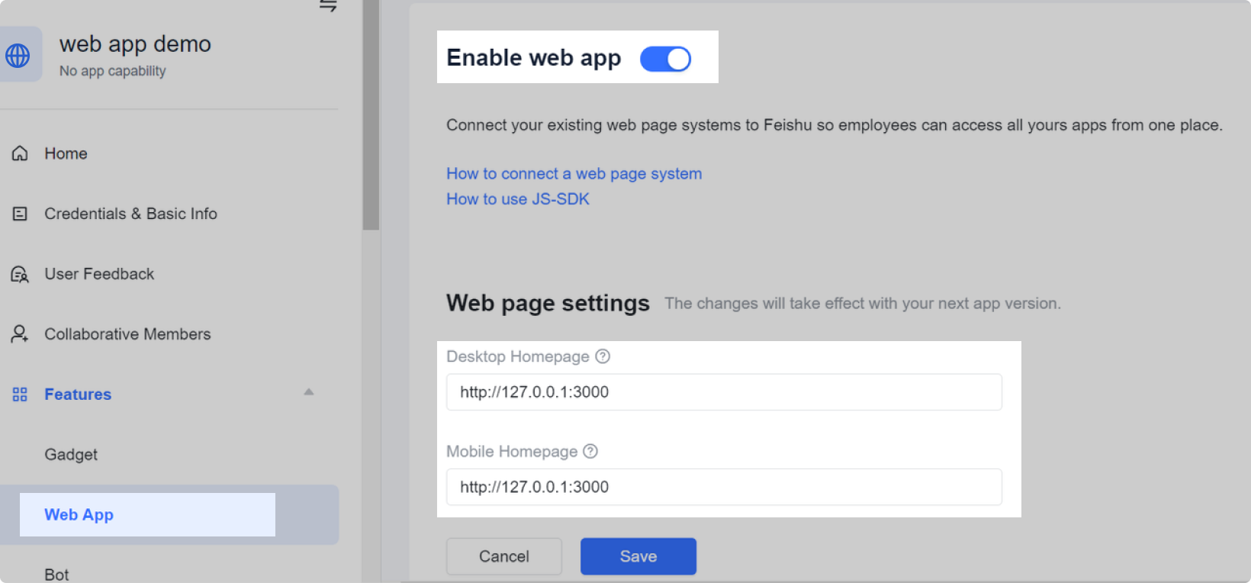Click the collapse sidebar icon at top
Image resolution: width=1251 pixels, height=583 pixels.
click(328, 6)
